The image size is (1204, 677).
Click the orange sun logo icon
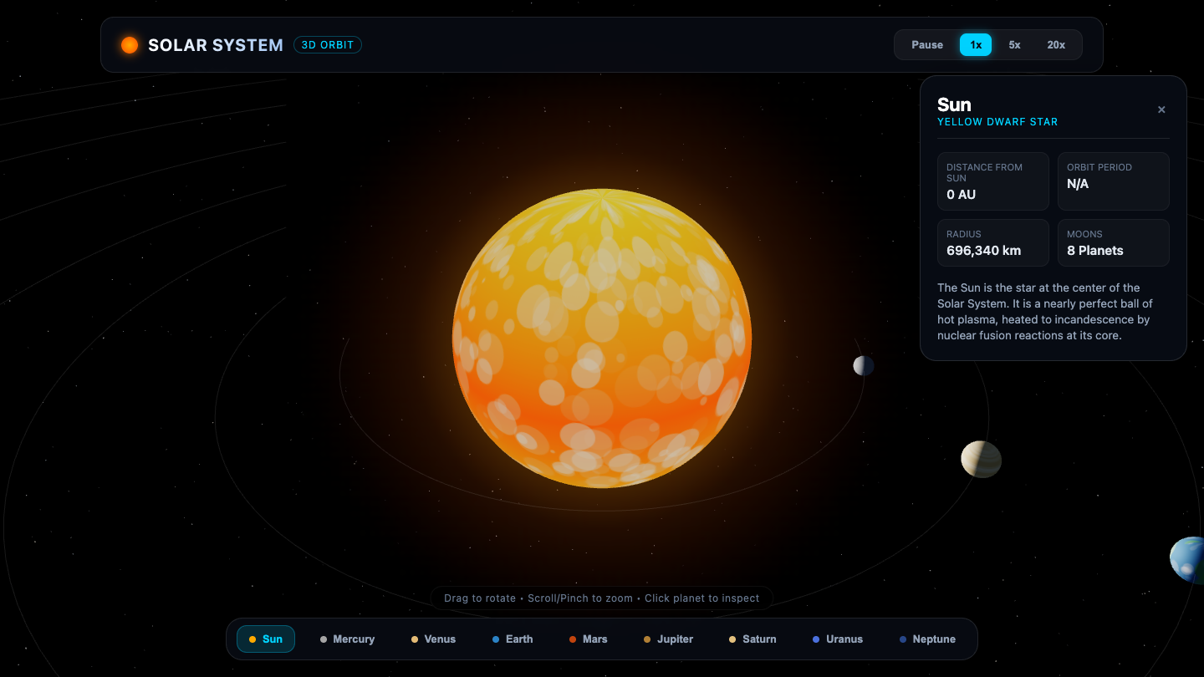(x=130, y=45)
